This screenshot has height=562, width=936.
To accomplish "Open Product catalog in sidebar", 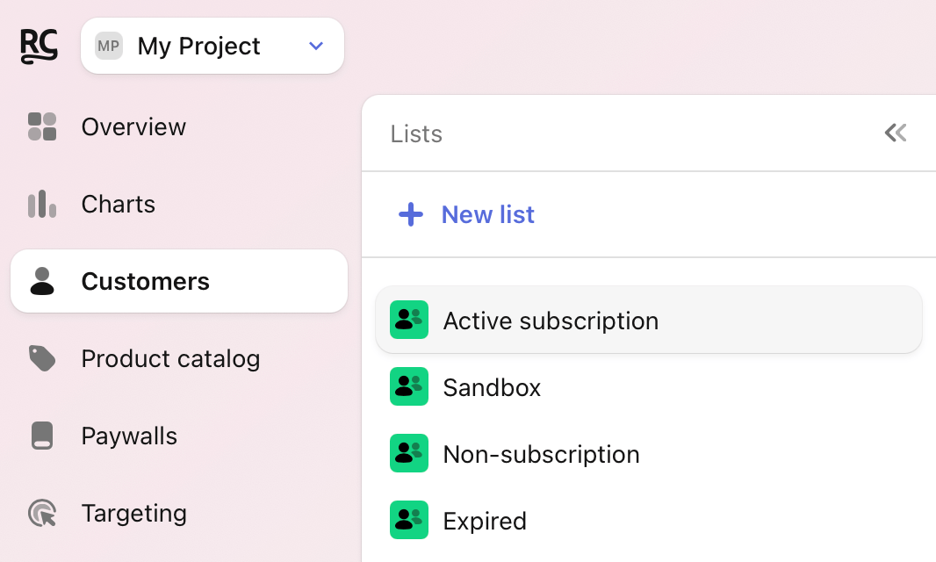I will [170, 358].
